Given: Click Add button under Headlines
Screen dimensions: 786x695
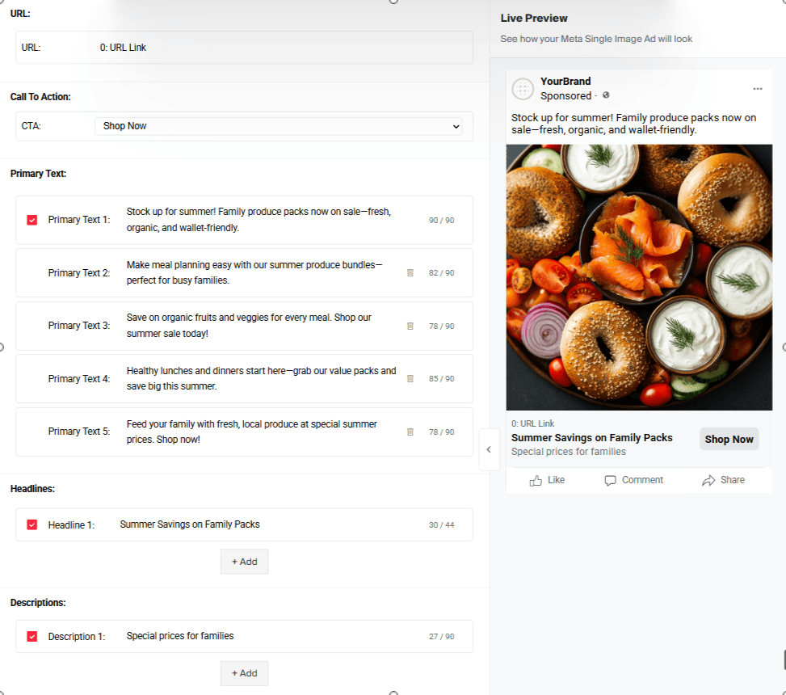Looking at the screenshot, I should [244, 562].
